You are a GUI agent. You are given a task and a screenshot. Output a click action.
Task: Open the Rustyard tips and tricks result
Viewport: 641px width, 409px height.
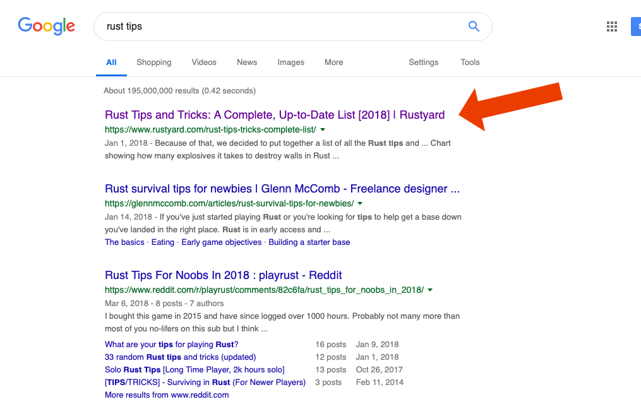point(275,115)
